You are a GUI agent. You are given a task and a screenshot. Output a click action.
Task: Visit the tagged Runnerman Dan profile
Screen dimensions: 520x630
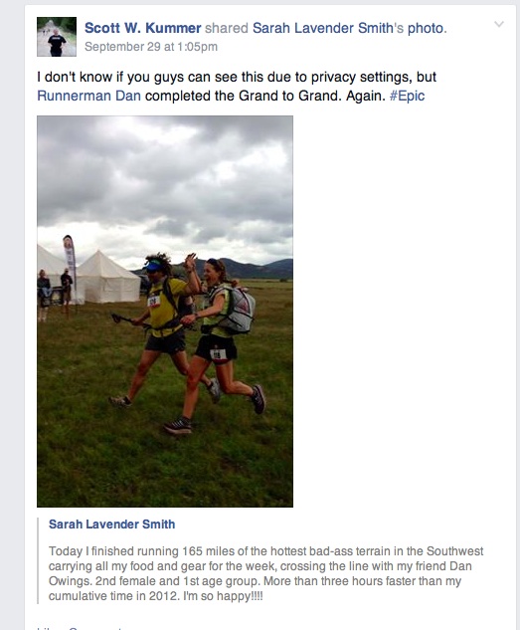[x=88, y=96]
